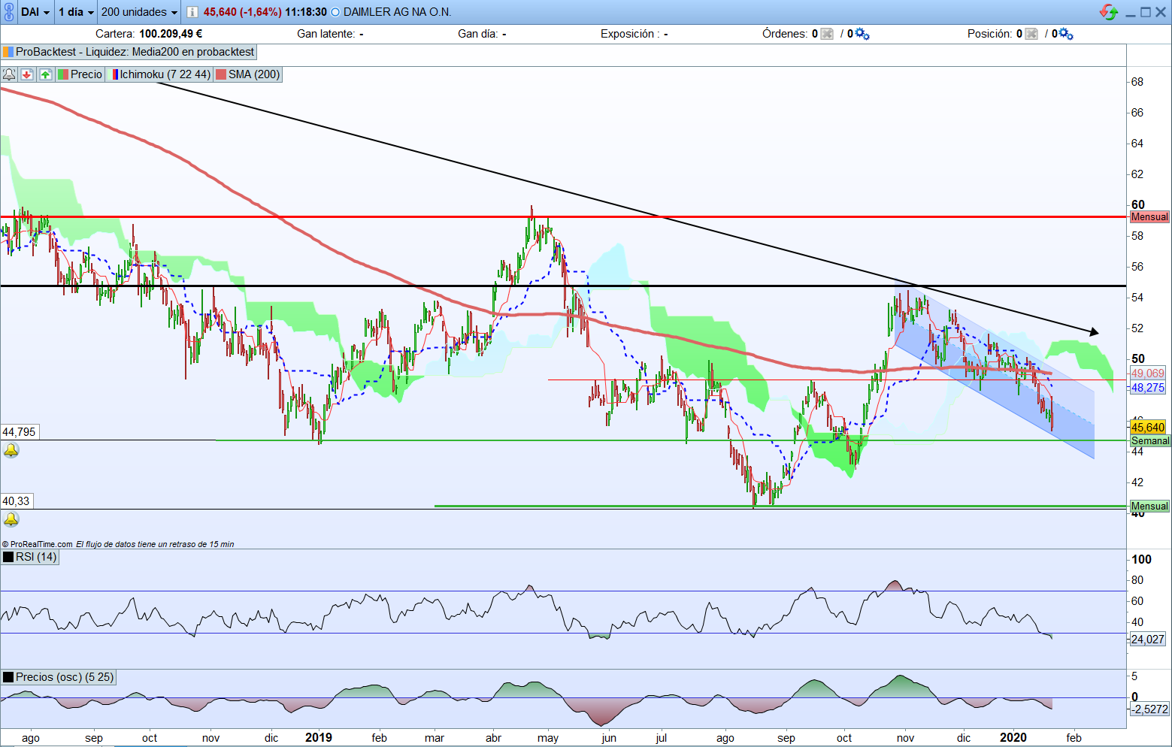1172x747 pixels.
Task: Open the Ichimoku (7 22 44) settings
Action: (x=160, y=74)
